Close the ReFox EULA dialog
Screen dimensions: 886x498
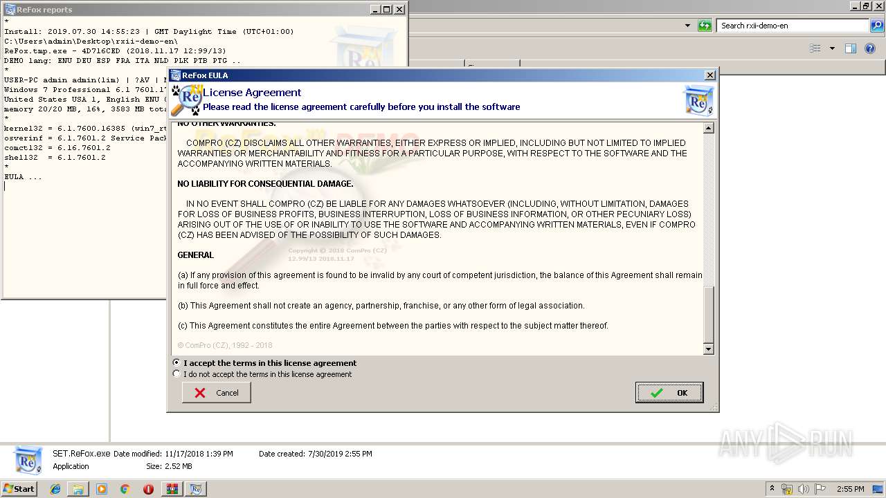click(x=710, y=75)
